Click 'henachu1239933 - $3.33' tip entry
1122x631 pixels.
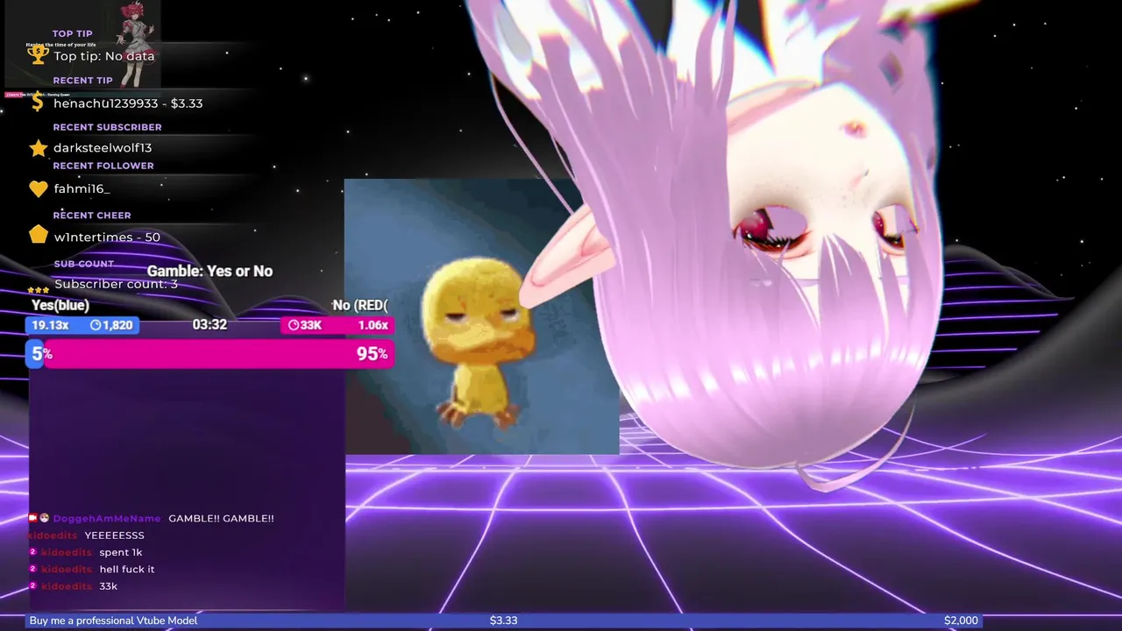coord(128,103)
